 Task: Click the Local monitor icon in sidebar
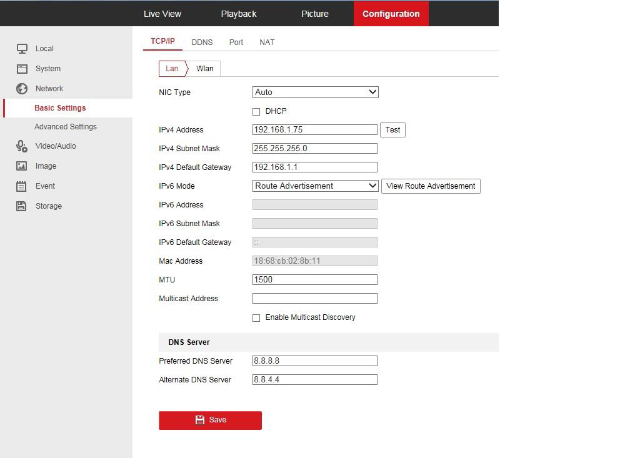tap(22, 49)
